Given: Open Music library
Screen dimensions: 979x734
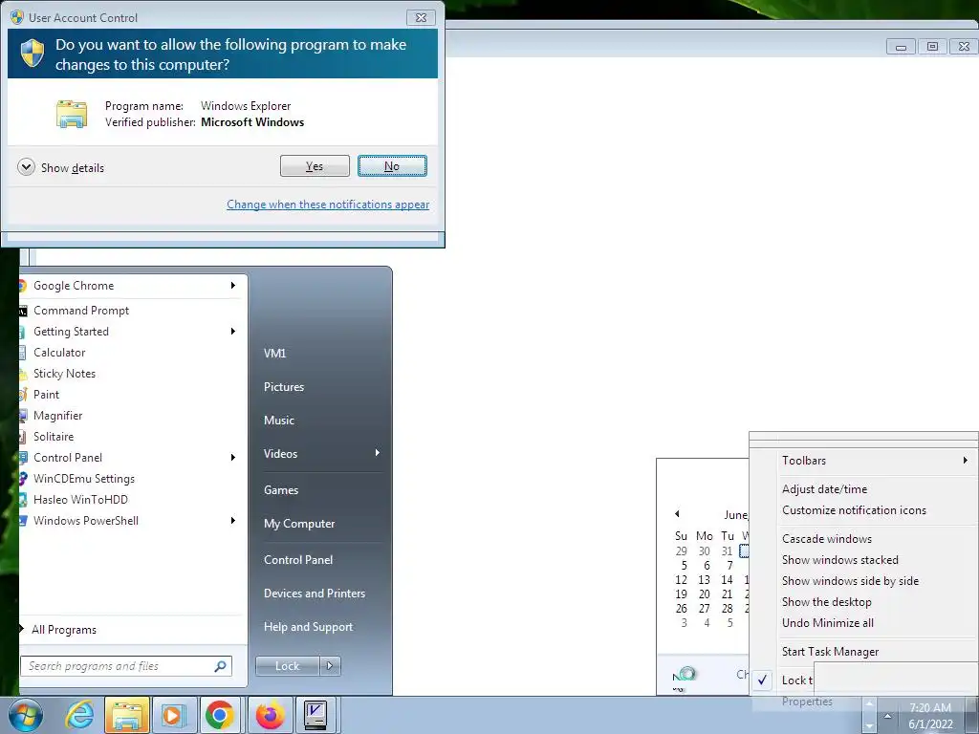Looking at the screenshot, I should [x=278, y=421].
